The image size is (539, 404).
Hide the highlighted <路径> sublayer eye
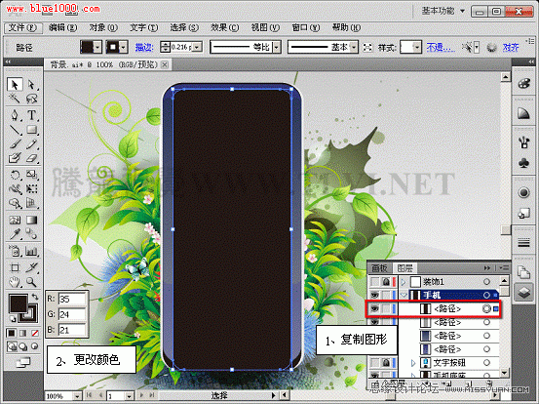pyautogui.click(x=374, y=308)
